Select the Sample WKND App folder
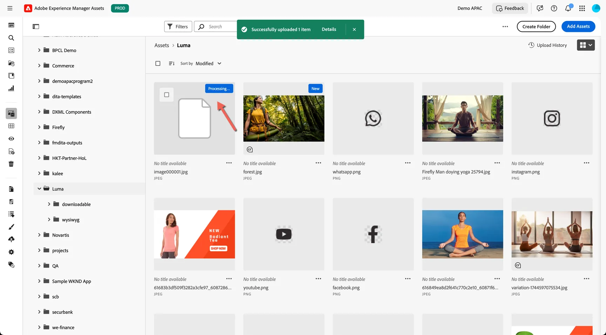This screenshot has height=335, width=606. pos(72,281)
